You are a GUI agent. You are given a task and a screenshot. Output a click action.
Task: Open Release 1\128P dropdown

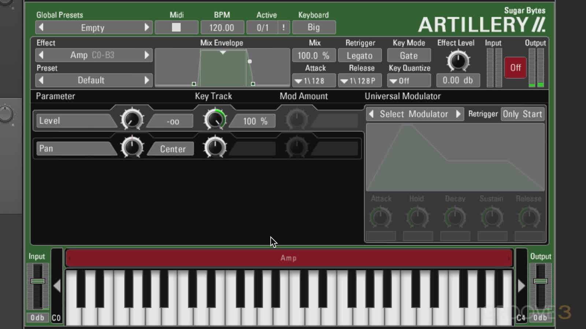pos(360,81)
